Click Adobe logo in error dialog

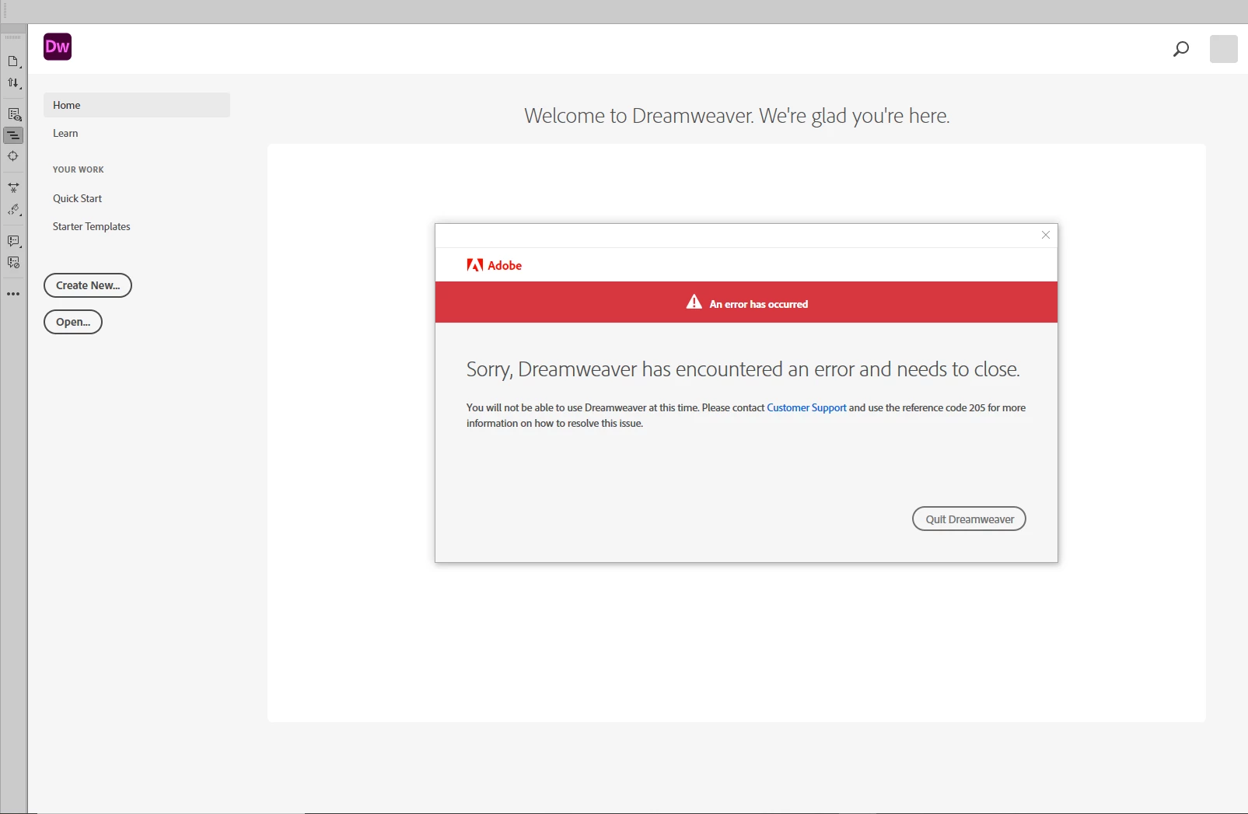[x=495, y=265]
